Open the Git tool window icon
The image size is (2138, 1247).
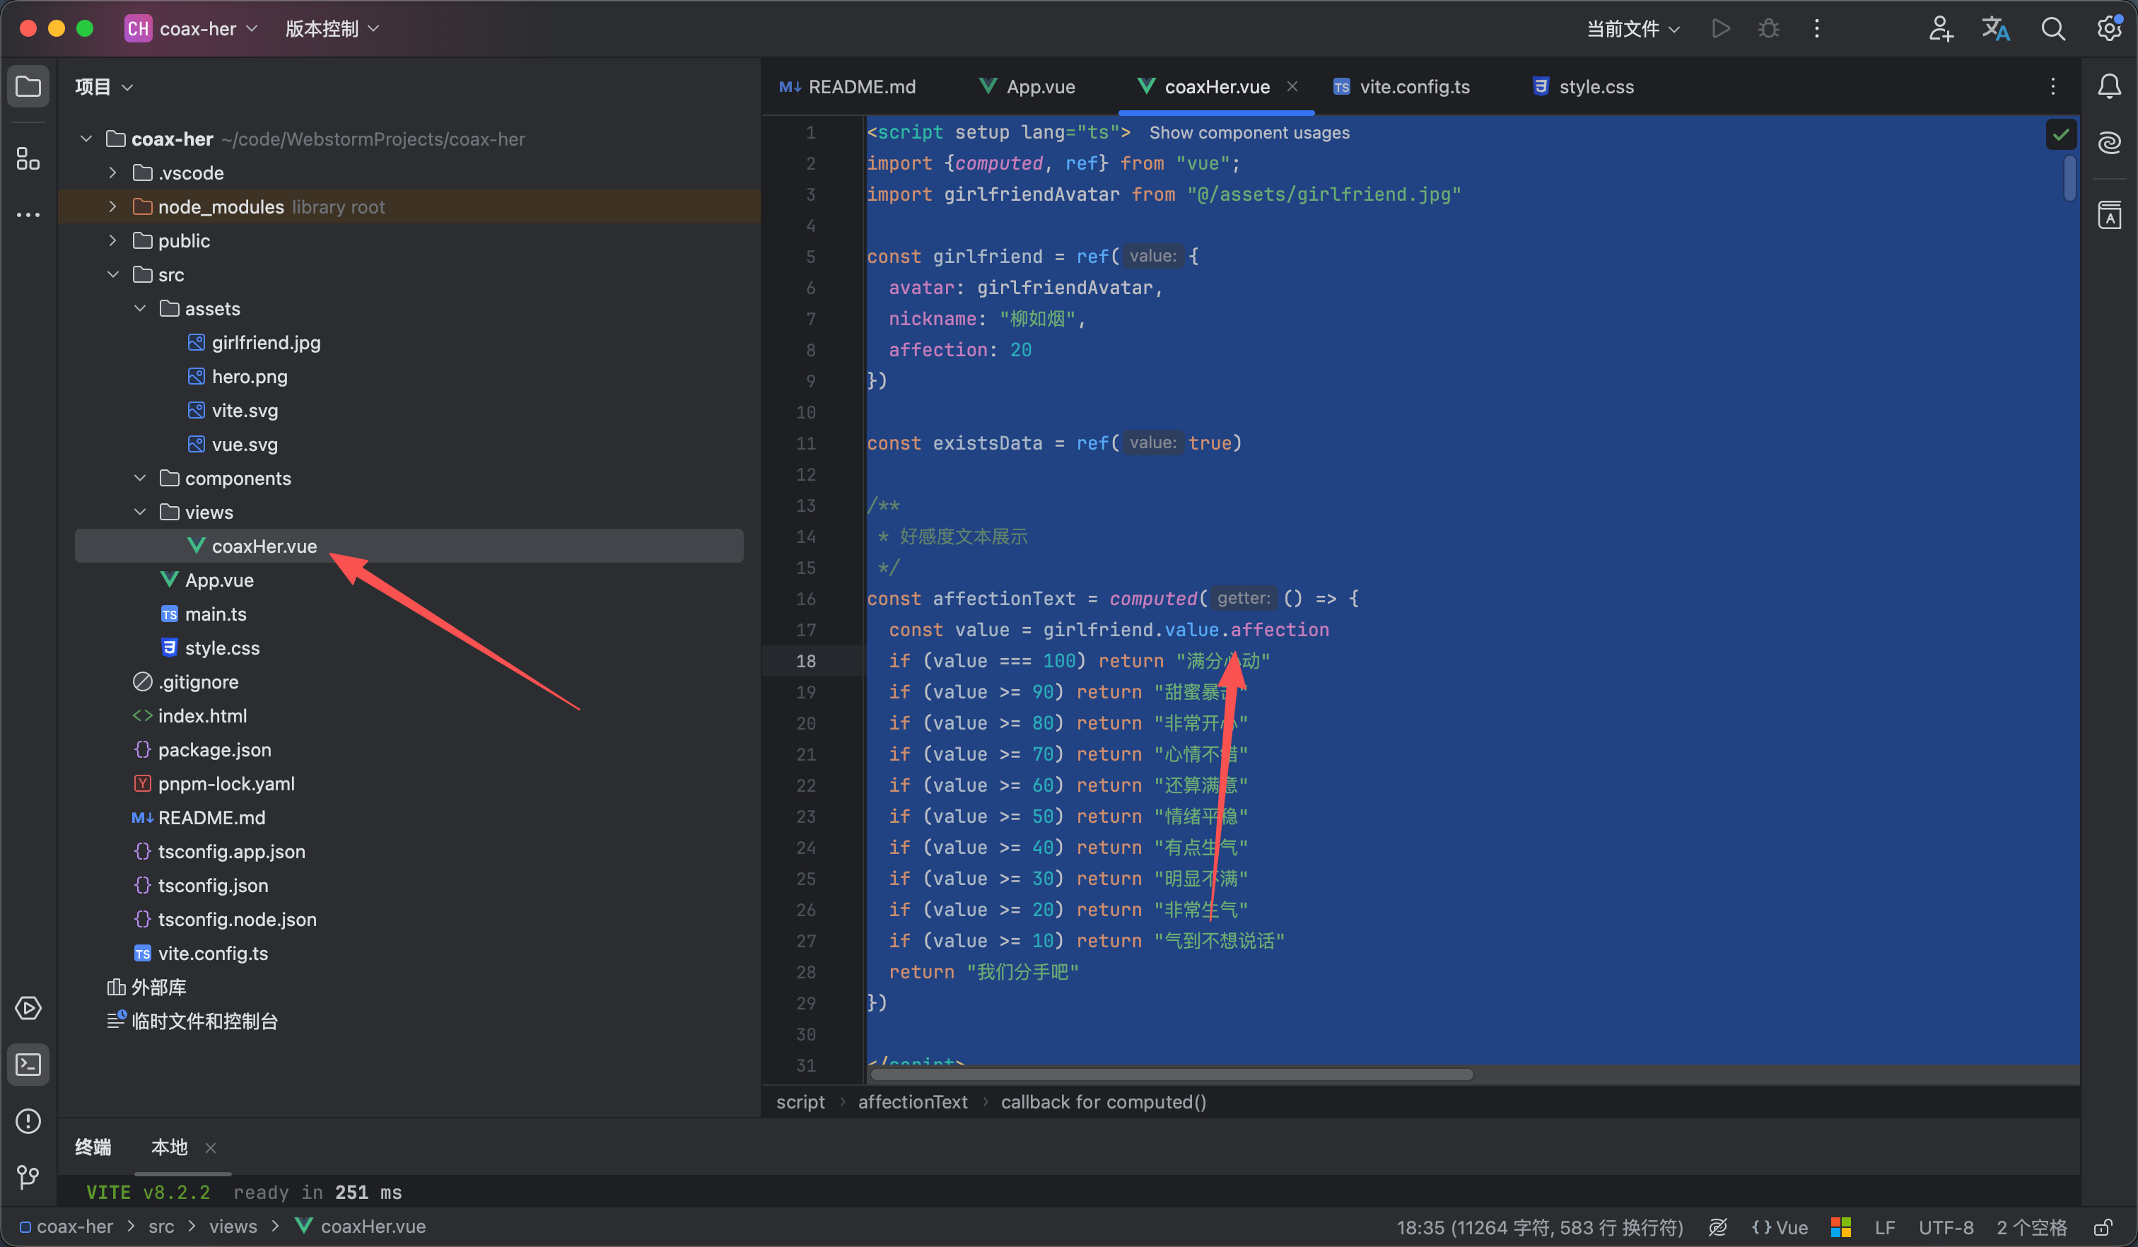tap(28, 1176)
